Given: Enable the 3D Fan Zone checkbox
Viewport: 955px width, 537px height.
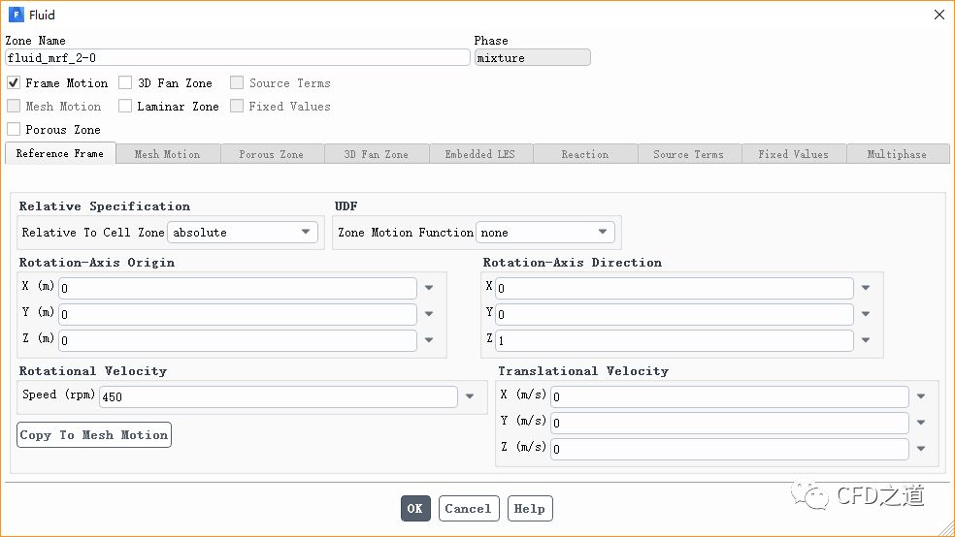Looking at the screenshot, I should [125, 83].
